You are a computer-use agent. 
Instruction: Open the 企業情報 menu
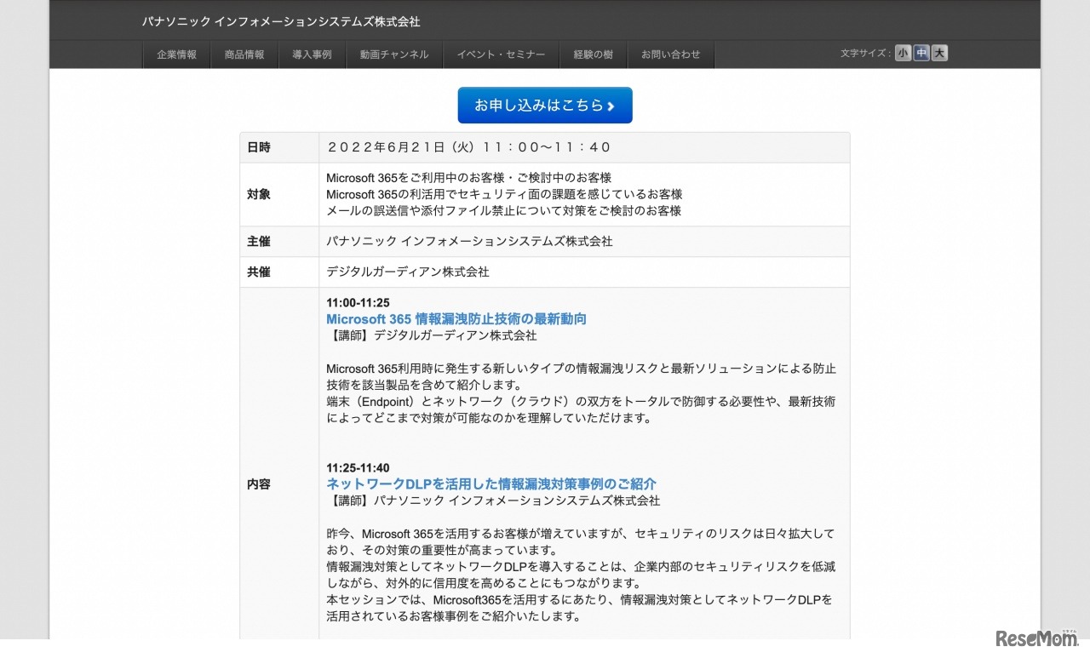(x=176, y=54)
